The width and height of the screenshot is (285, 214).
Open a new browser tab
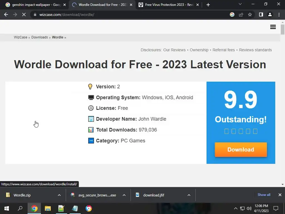(208, 5)
